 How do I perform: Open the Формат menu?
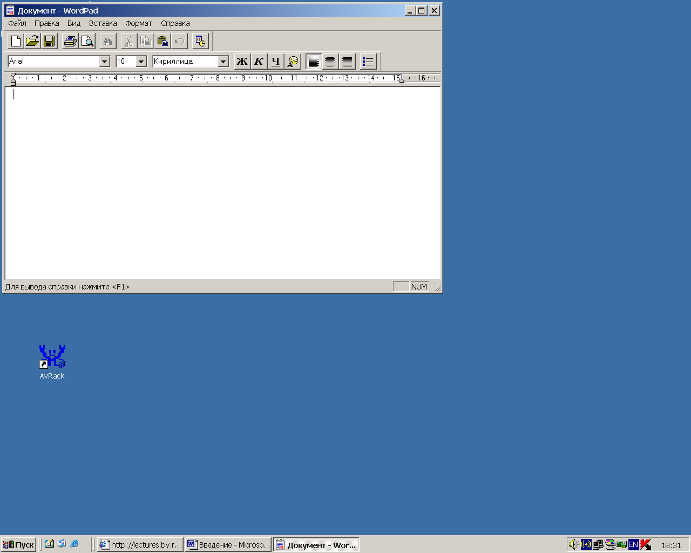point(139,23)
